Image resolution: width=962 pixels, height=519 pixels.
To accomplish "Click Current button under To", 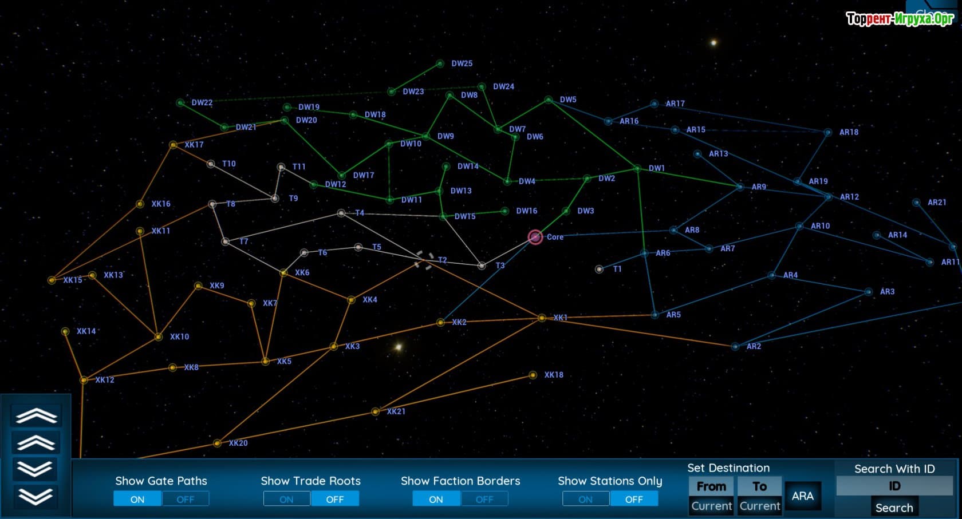I will point(760,506).
